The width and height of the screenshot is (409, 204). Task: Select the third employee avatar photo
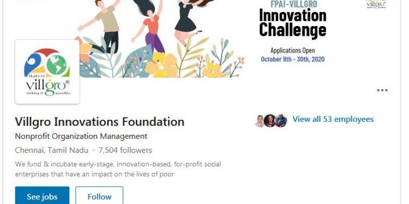tap(281, 121)
